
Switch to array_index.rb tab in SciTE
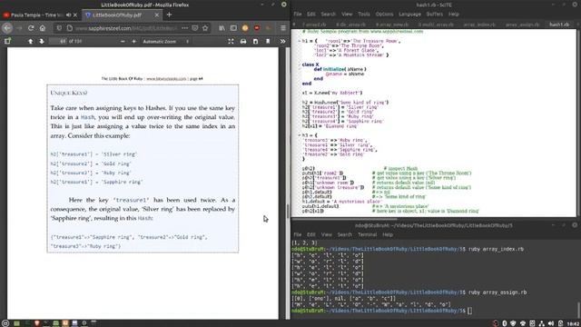(x=479, y=25)
